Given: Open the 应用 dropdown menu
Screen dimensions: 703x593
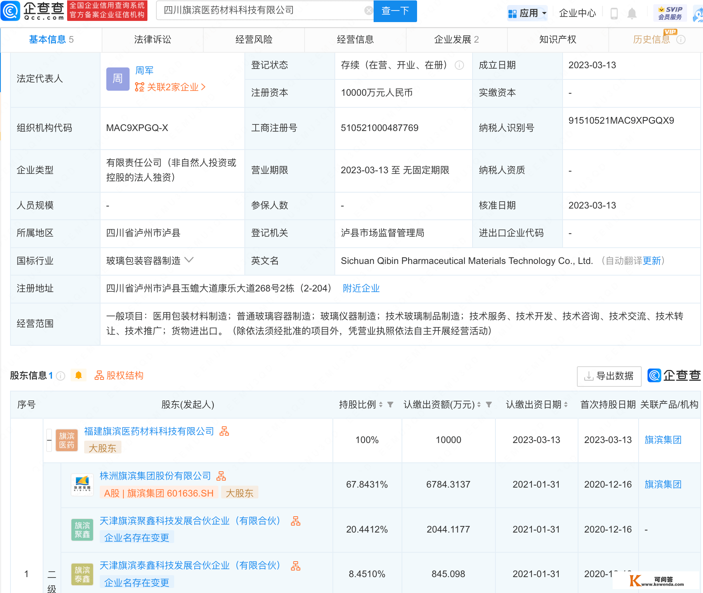Looking at the screenshot, I should [x=527, y=13].
